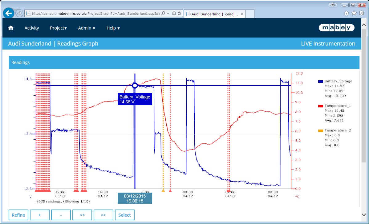369x224 pixels.
Task: Click the 03/12/2015 19:00:15 time label
Action: coord(135,198)
